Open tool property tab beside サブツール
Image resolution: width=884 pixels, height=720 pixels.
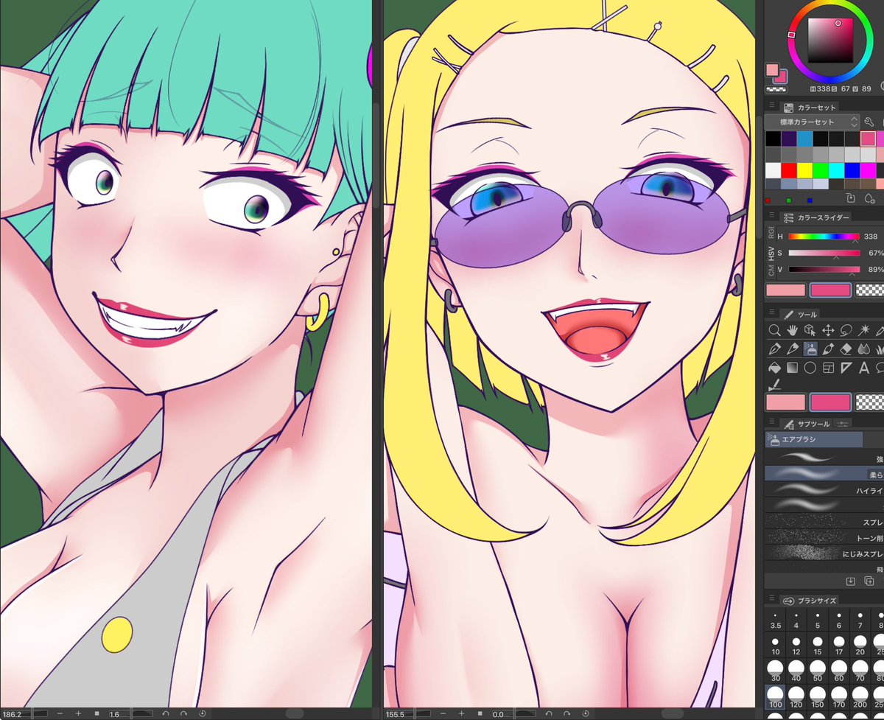[844, 424]
